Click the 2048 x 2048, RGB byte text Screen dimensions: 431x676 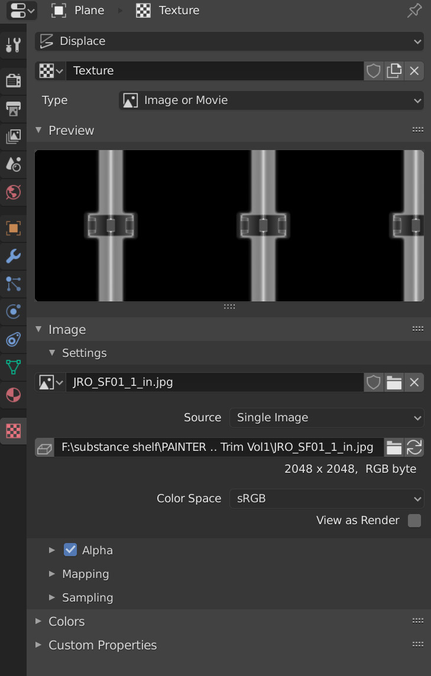(x=351, y=469)
